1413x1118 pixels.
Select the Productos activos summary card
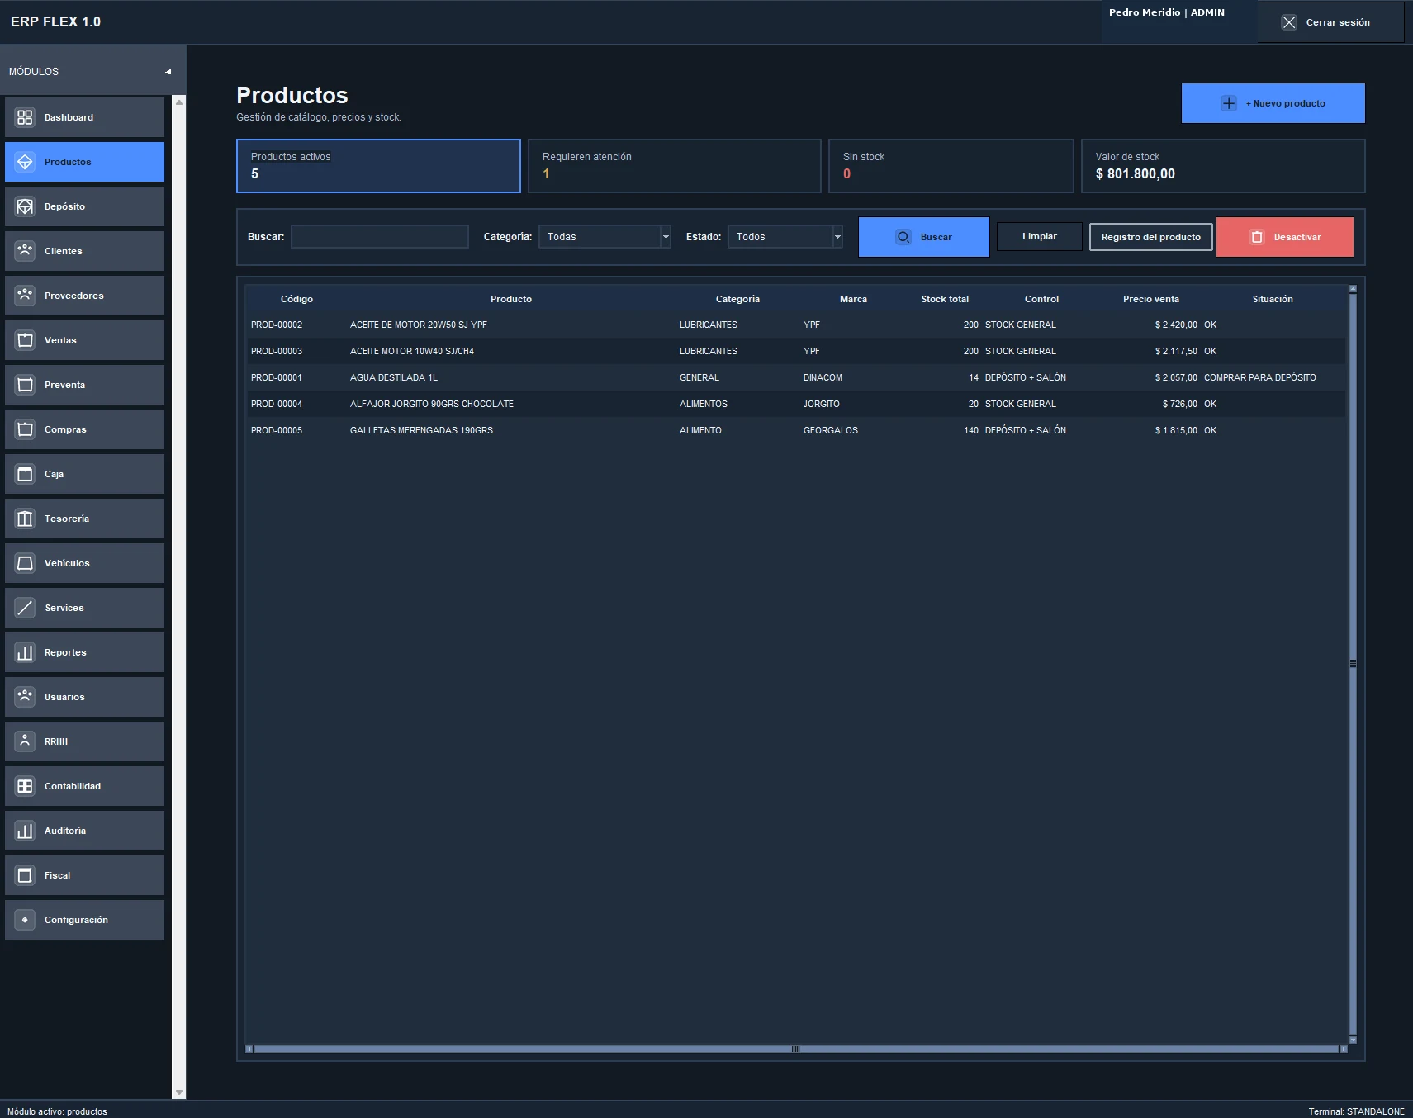tap(378, 166)
